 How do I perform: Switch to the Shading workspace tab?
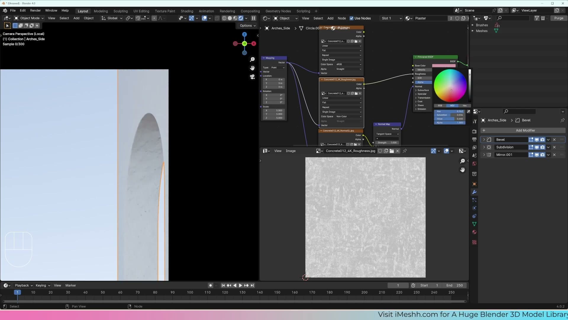(187, 11)
